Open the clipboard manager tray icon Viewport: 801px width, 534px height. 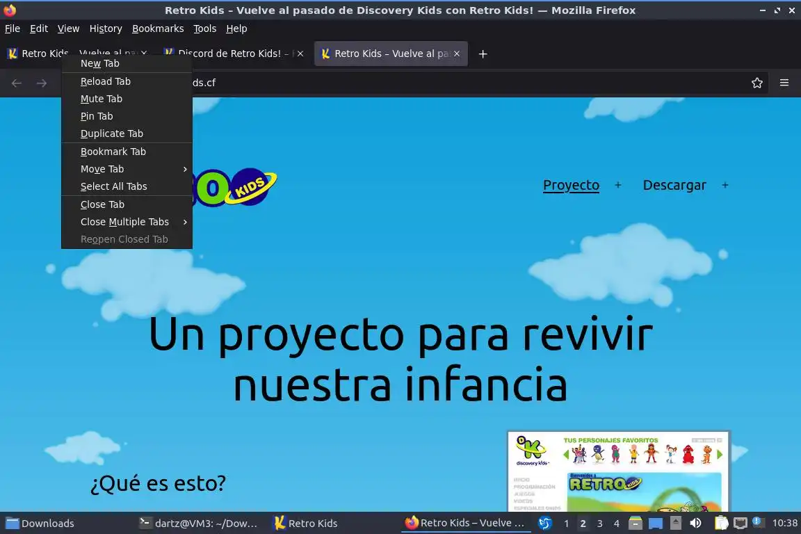[721, 523]
